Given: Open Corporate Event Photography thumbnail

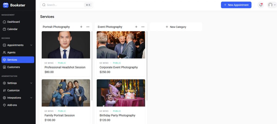Looking at the screenshot, I should click(x=121, y=45).
